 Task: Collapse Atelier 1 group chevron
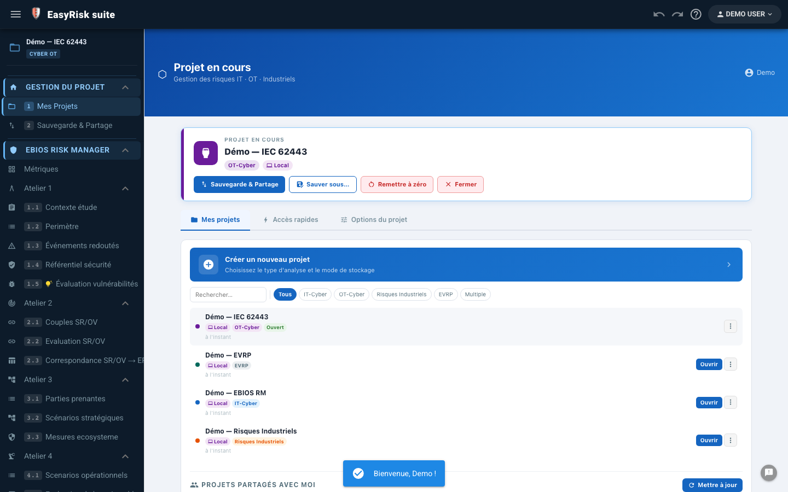click(125, 189)
